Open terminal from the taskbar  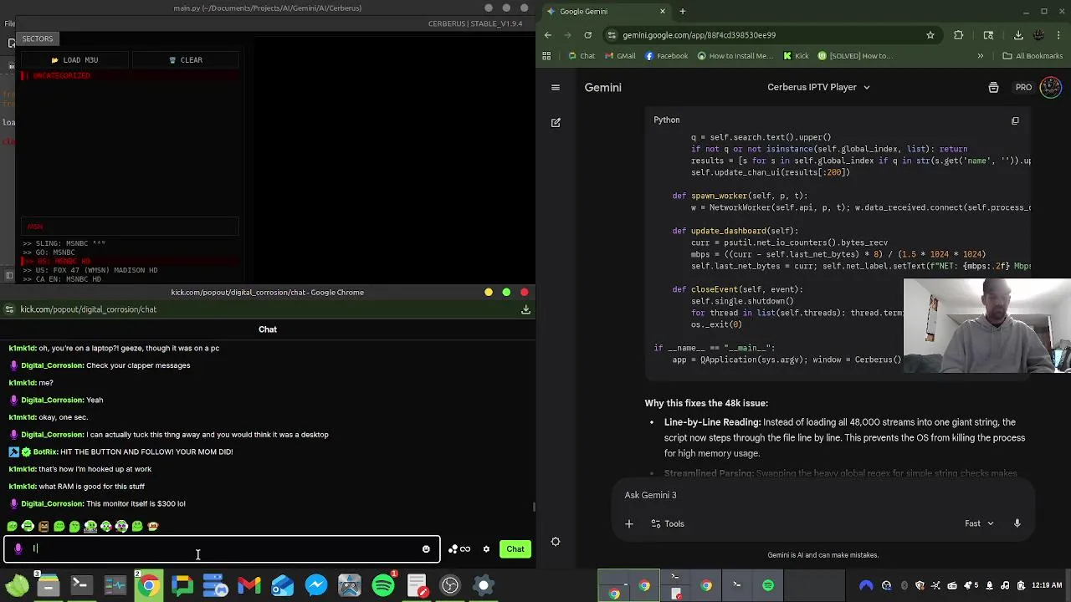pyautogui.click(x=81, y=585)
